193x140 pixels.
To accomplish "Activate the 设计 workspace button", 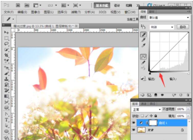I will coord(117,5).
